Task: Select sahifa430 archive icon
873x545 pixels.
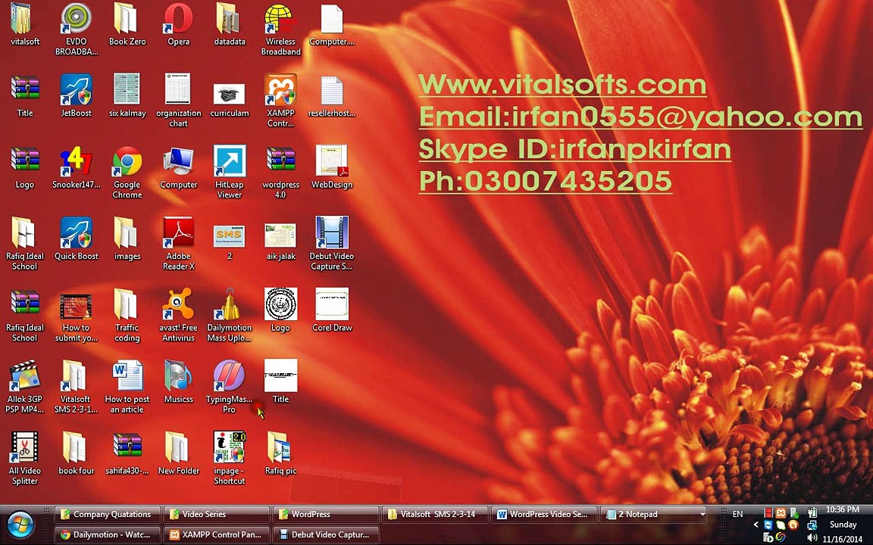Action: pyautogui.click(x=127, y=454)
